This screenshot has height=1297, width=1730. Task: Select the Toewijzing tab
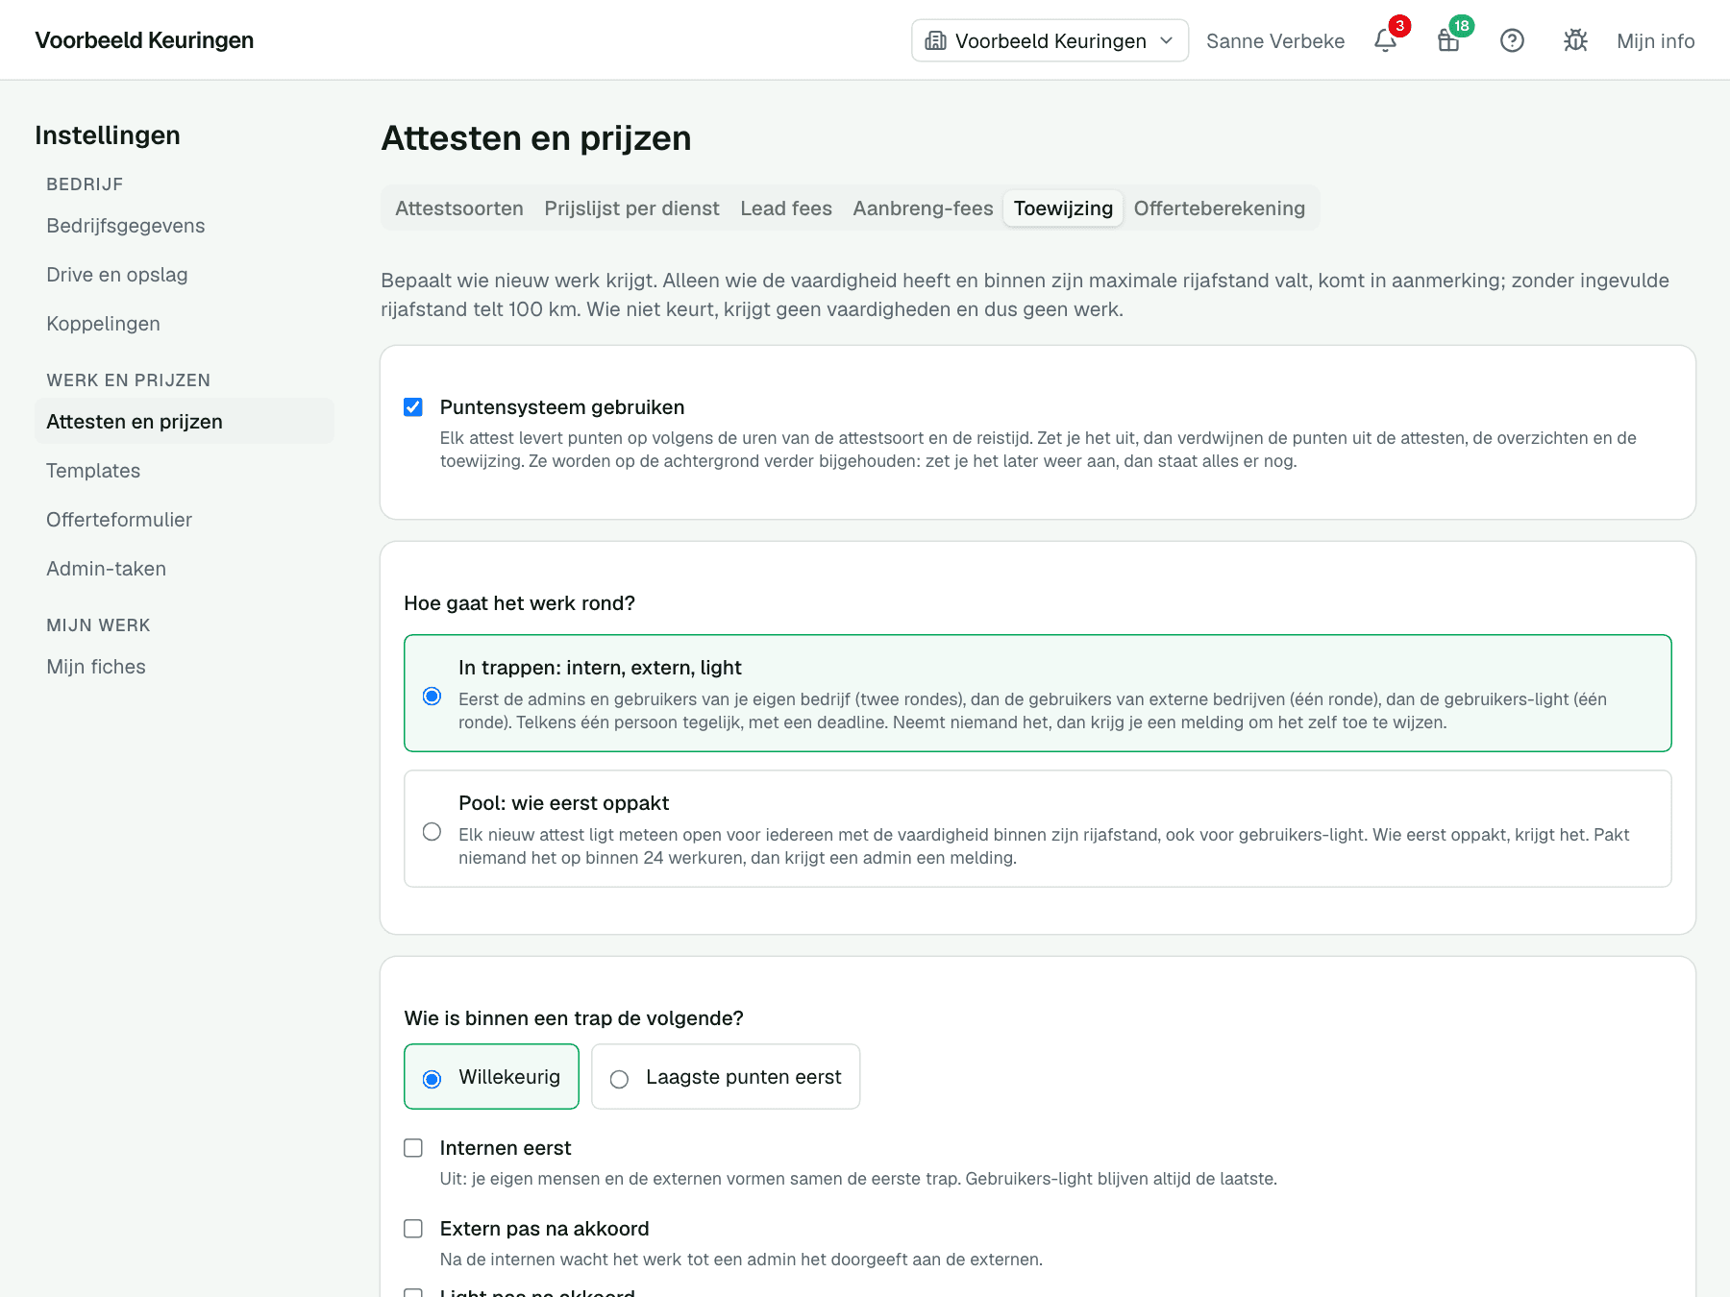[1063, 208]
